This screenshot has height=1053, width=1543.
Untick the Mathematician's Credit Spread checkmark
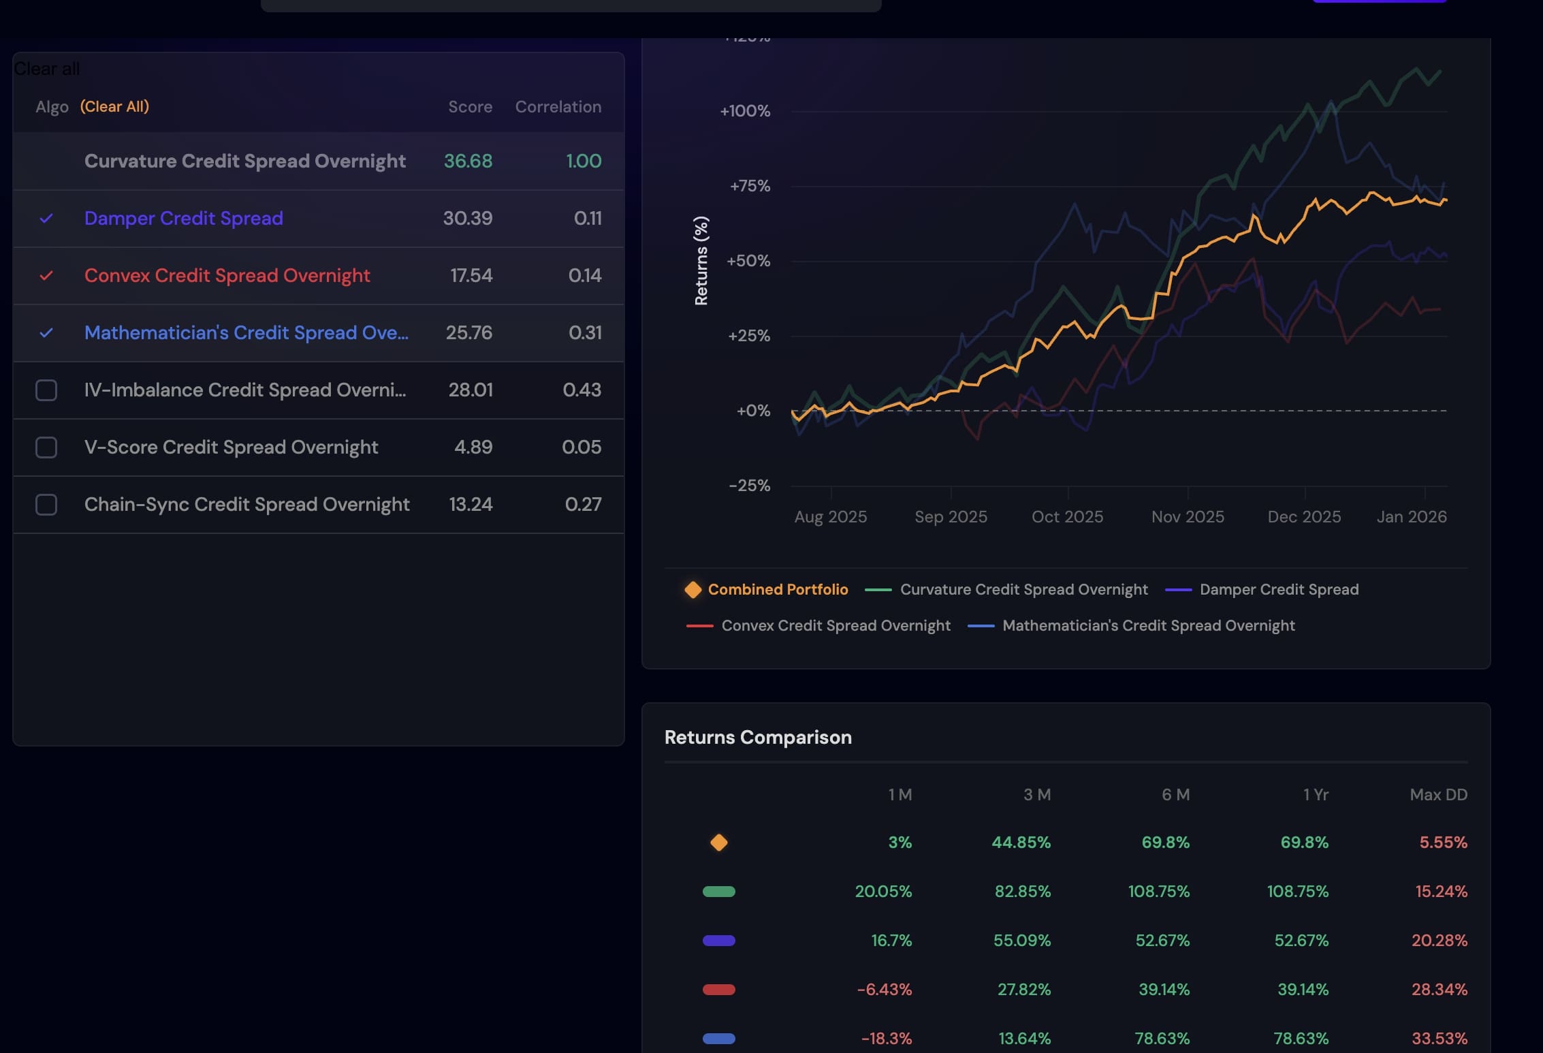[46, 333]
